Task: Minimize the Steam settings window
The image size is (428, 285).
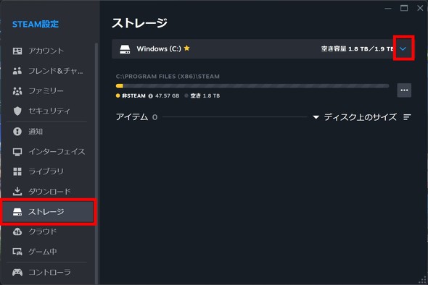Action: click(x=388, y=9)
